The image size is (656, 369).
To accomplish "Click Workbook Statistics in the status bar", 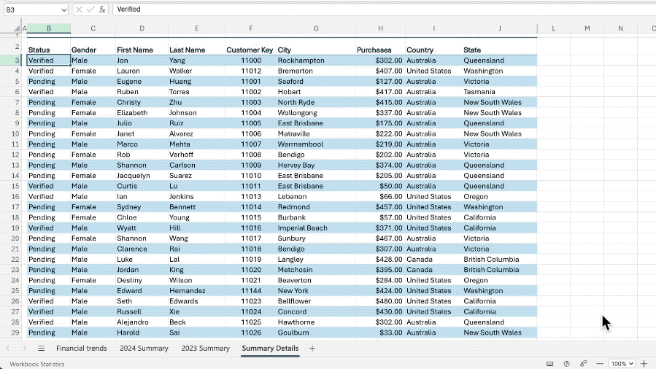I will pyautogui.click(x=37, y=364).
